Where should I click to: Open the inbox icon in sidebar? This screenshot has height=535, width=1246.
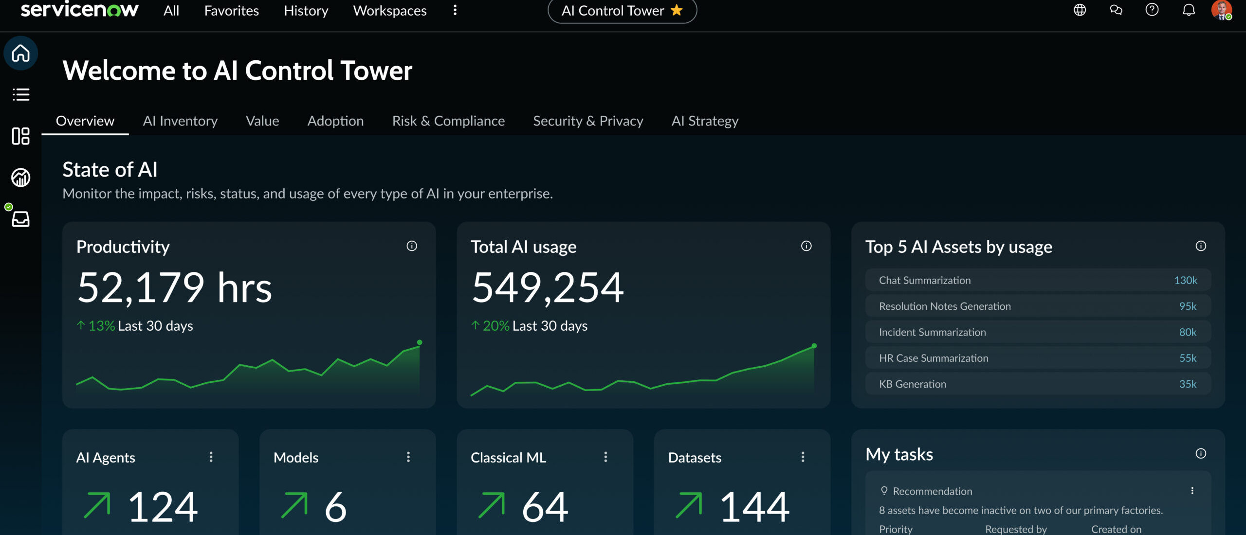(x=21, y=219)
